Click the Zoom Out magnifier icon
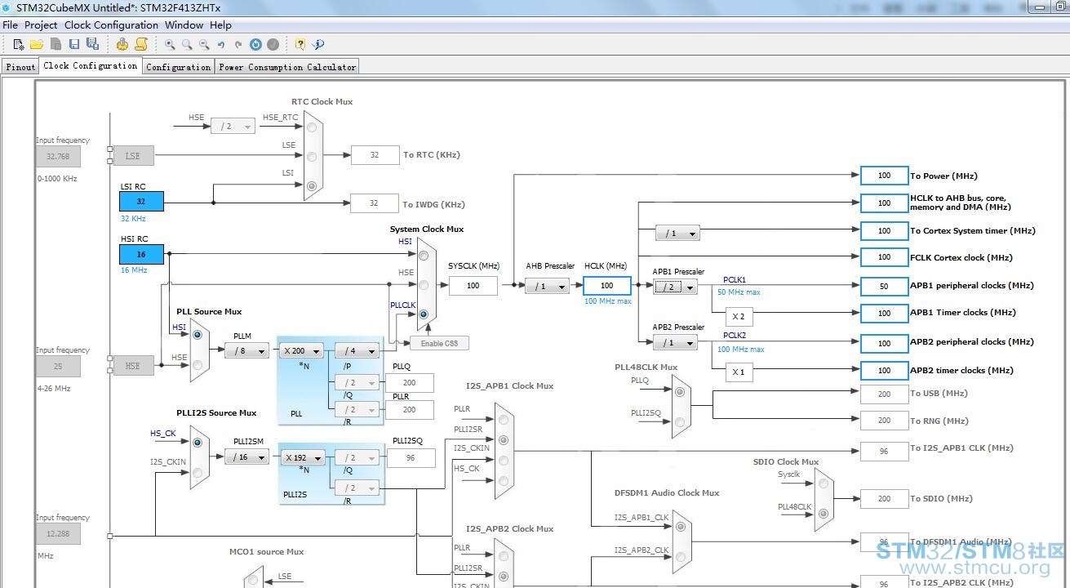 tap(204, 44)
